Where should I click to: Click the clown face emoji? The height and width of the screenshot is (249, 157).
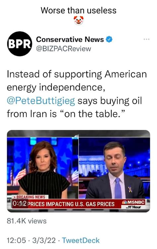(78, 20)
